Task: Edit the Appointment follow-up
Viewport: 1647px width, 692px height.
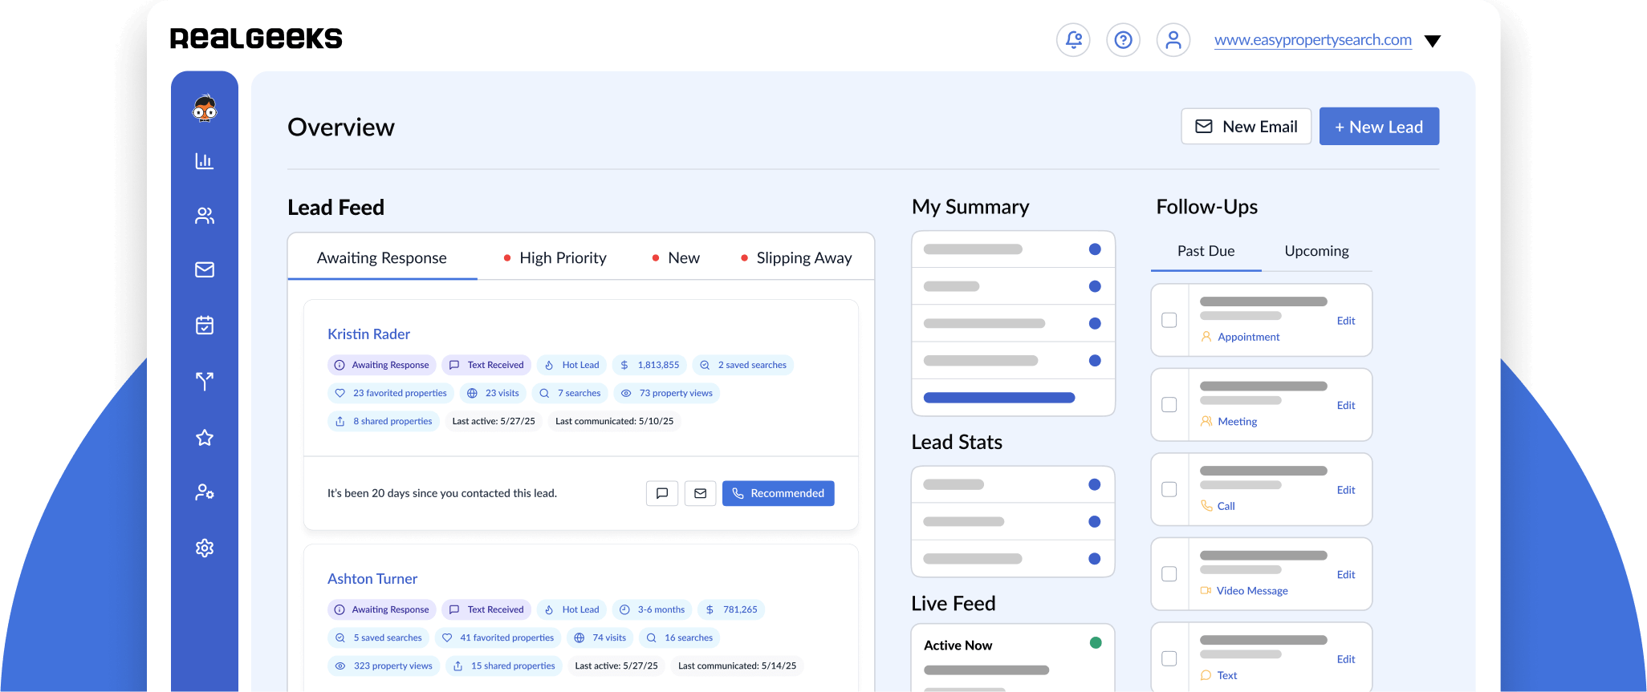Action: tap(1345, 321)
